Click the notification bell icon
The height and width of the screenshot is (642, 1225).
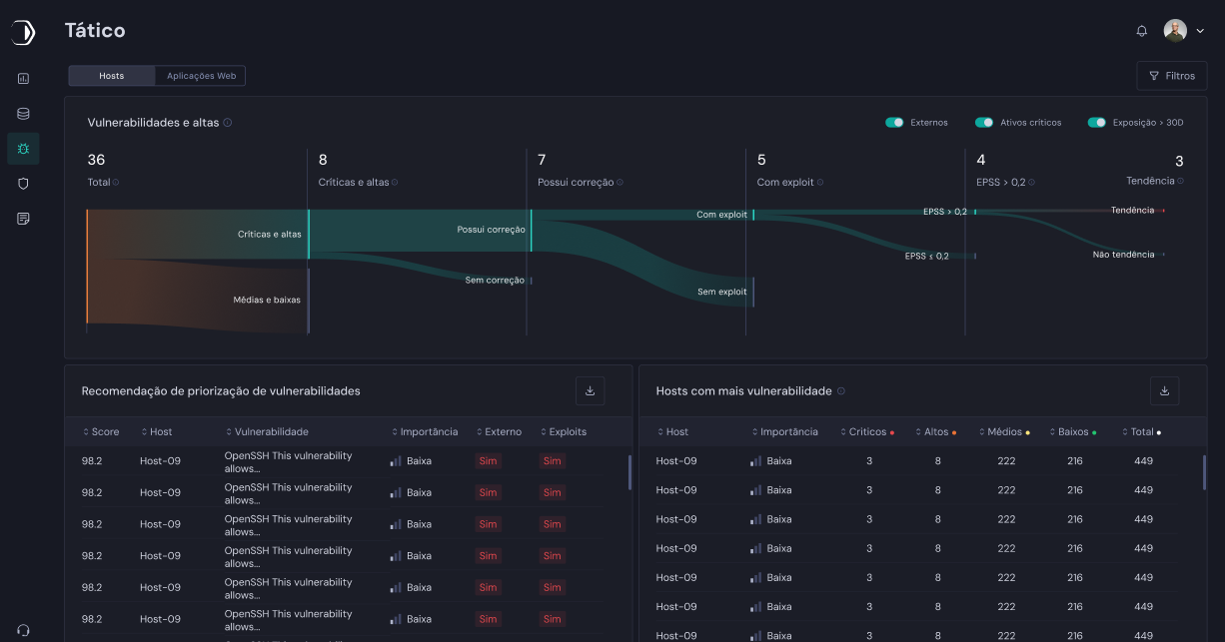(1142, 31)
